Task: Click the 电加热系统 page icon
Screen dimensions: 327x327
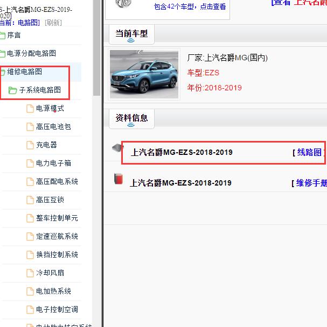Action: [x=30, y=292]
